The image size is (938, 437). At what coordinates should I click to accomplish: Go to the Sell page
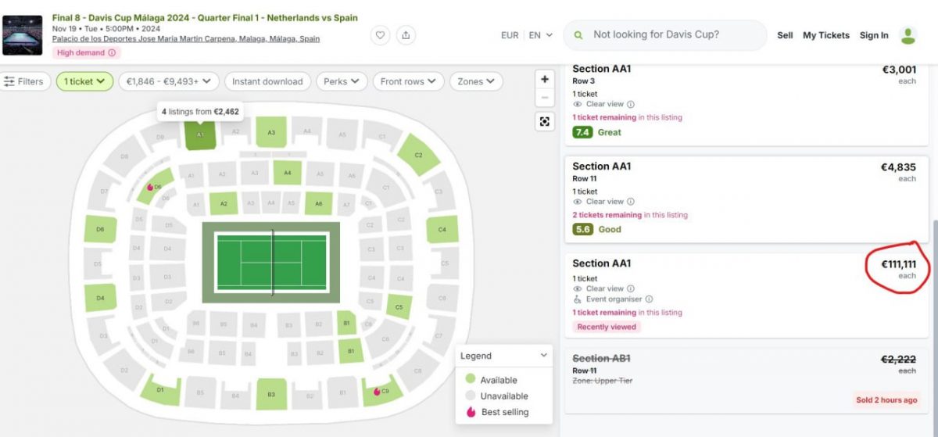785,35
